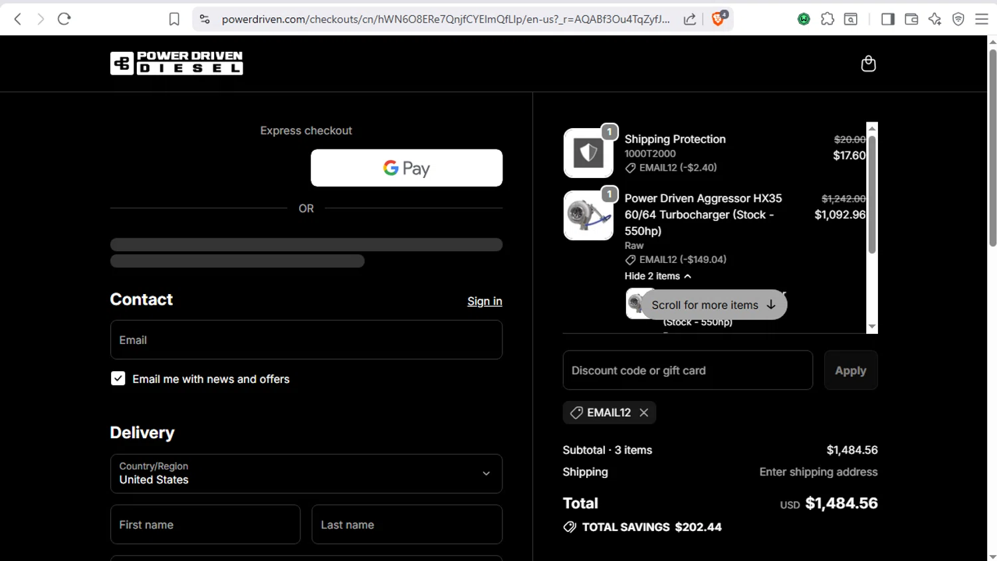
Task: Open Brave Shields lion icon
Action: 719,19
